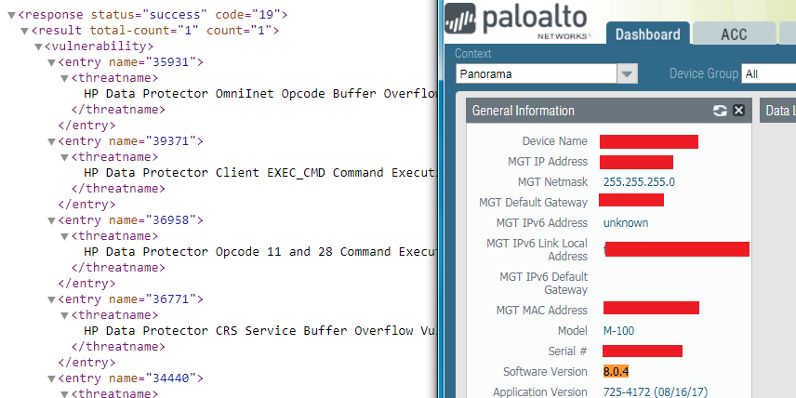The height and width of the screenshot is (398, 796).
Task: Open the Device Group dropdown showing All
Action: click(769, 74)
